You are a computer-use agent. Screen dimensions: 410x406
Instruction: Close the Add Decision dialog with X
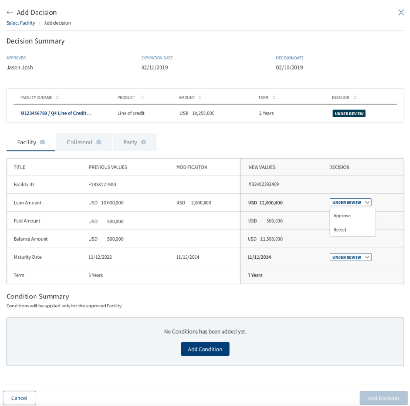(x=401, y=12)
